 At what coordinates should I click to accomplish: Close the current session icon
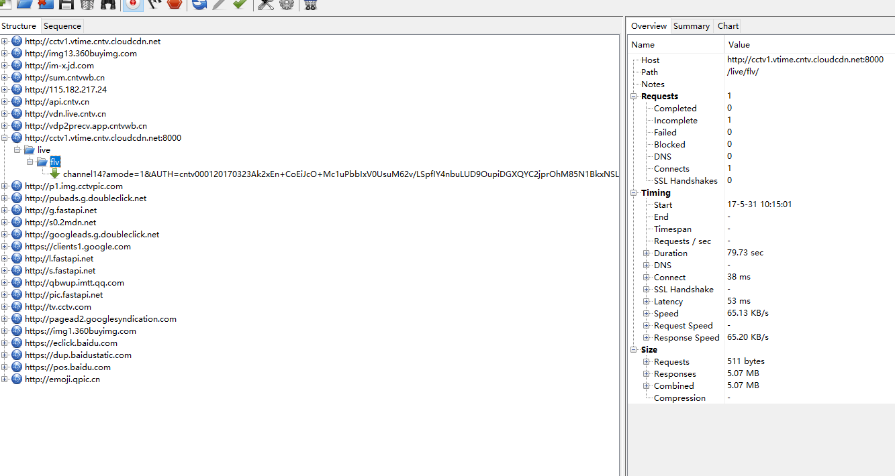click(46, 4)
